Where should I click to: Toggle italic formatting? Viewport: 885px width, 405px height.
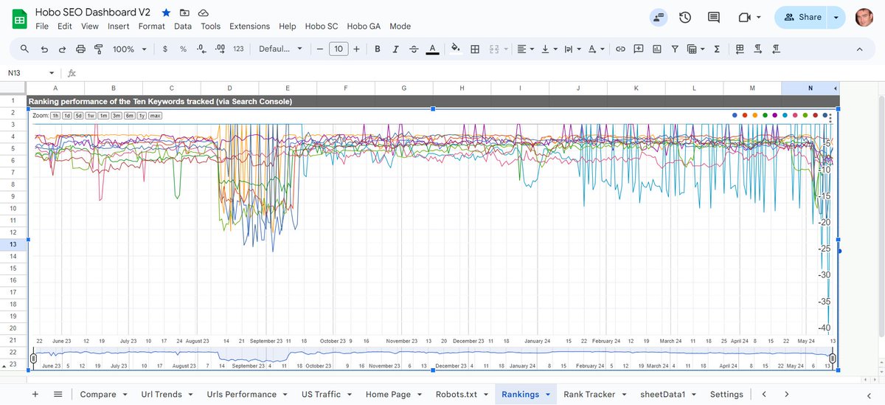pos(396,49)
